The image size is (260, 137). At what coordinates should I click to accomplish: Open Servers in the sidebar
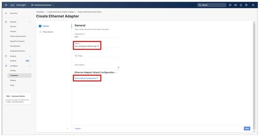tap(13, 26)
